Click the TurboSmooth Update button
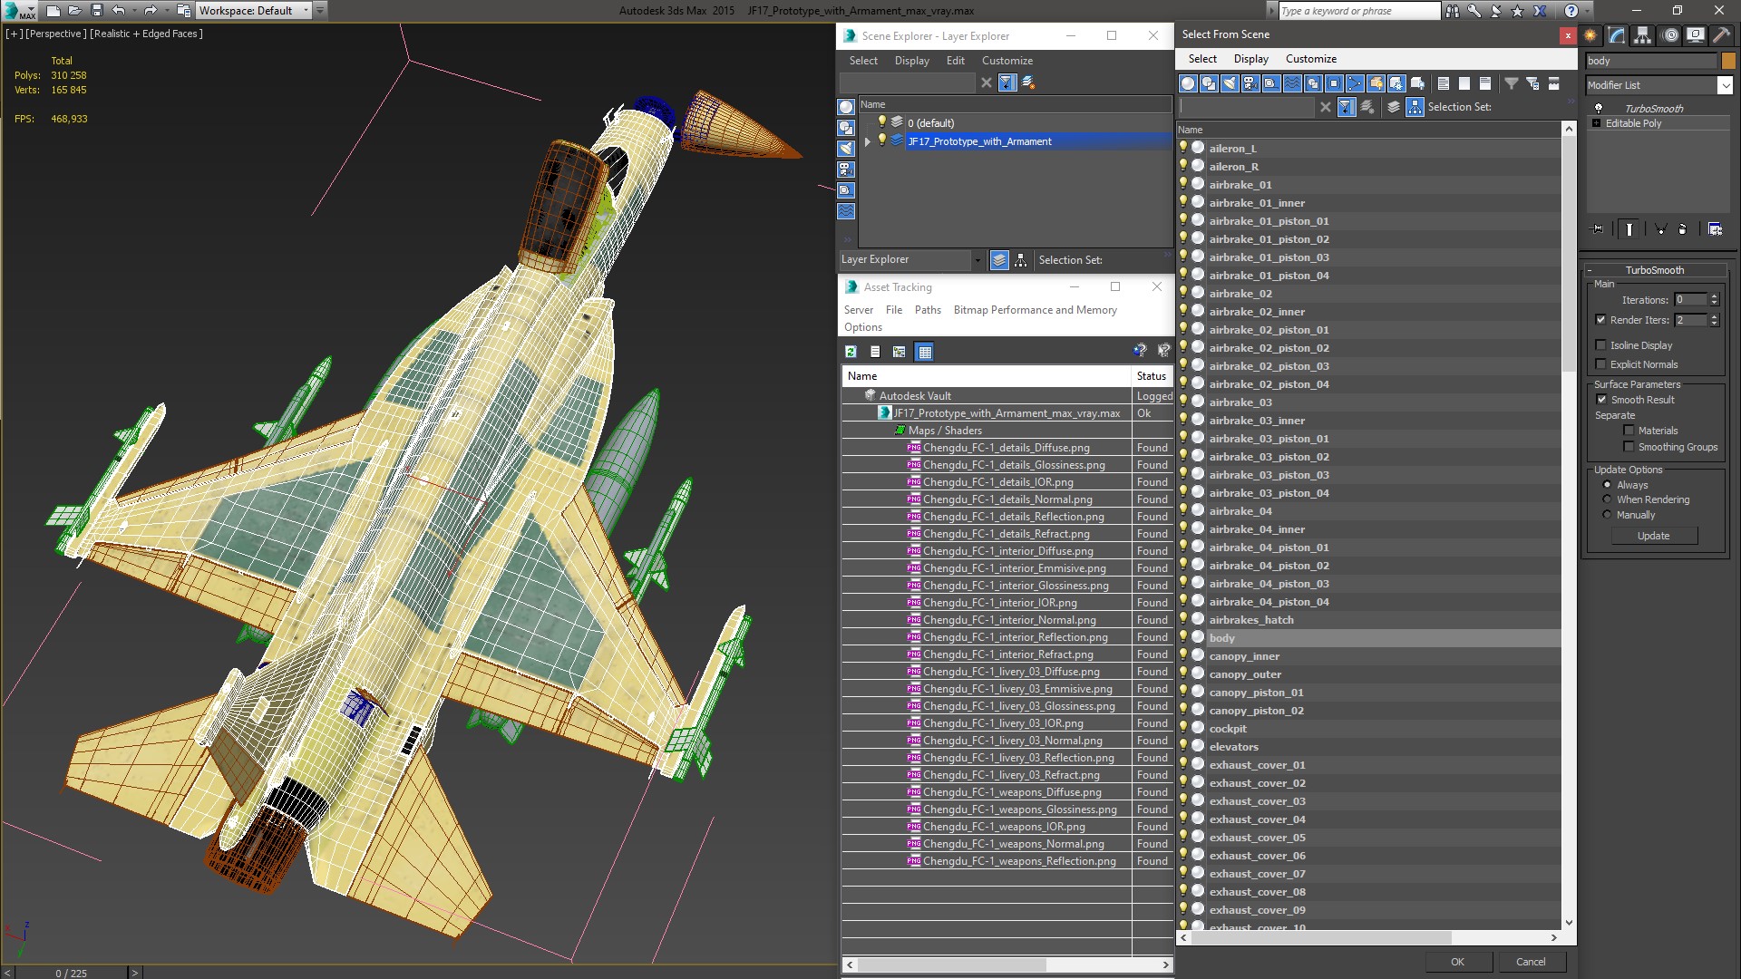This screenshot has height=979, width=1741. coord(1653,536)
